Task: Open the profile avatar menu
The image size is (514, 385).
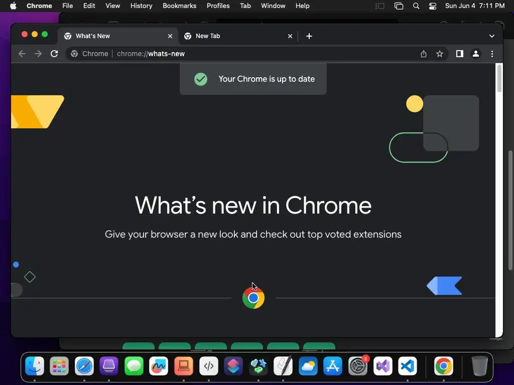Action: 476,54
